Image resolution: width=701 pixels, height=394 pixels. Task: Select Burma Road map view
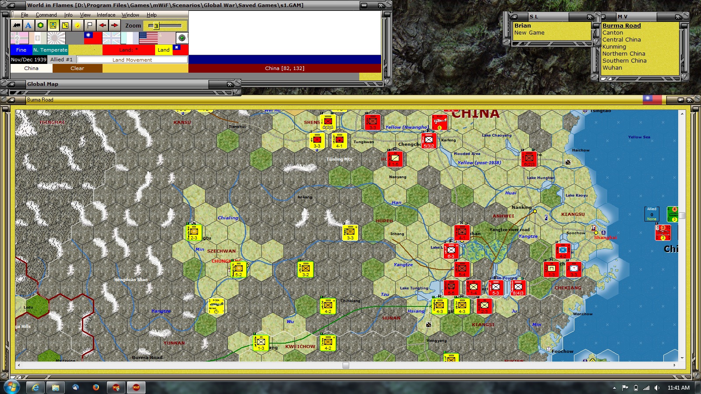pyautogui.click(x=621, y=26)
